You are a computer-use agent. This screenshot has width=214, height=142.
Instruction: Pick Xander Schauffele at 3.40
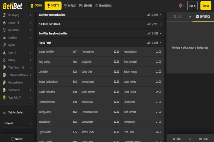[x=58, y=92]
